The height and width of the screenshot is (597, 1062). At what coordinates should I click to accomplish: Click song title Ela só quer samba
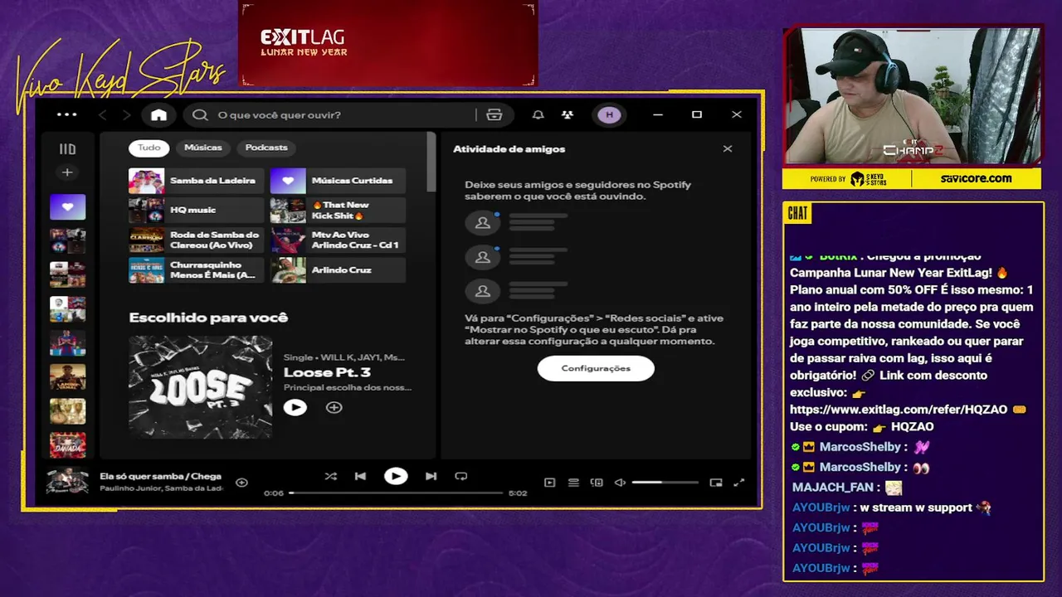point(160,476)
